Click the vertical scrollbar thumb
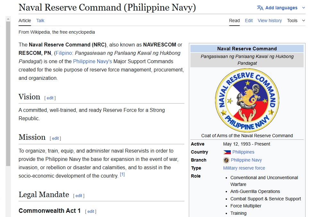310x217 pixels. [8, 94]
